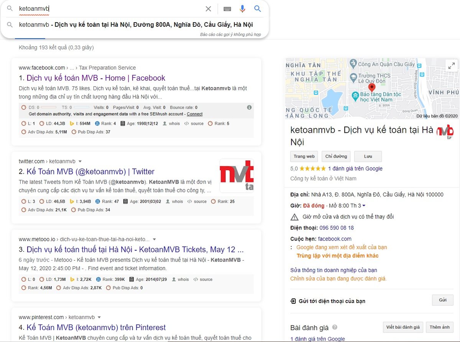Click the Gửi button
This screenshot has width=460, height=342.
pos(443,300)
